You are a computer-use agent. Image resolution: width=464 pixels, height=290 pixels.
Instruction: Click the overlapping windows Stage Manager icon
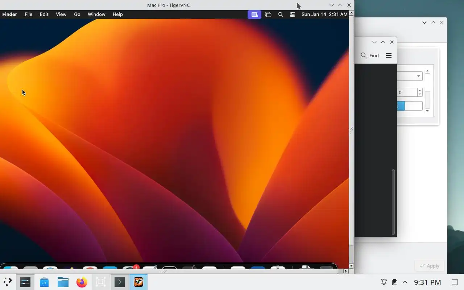(x=268, y=14)
